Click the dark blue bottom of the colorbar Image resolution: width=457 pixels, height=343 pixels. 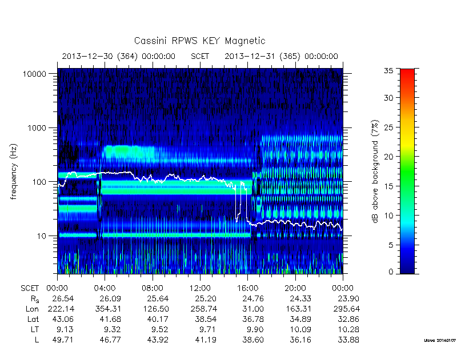click(407, 270)
